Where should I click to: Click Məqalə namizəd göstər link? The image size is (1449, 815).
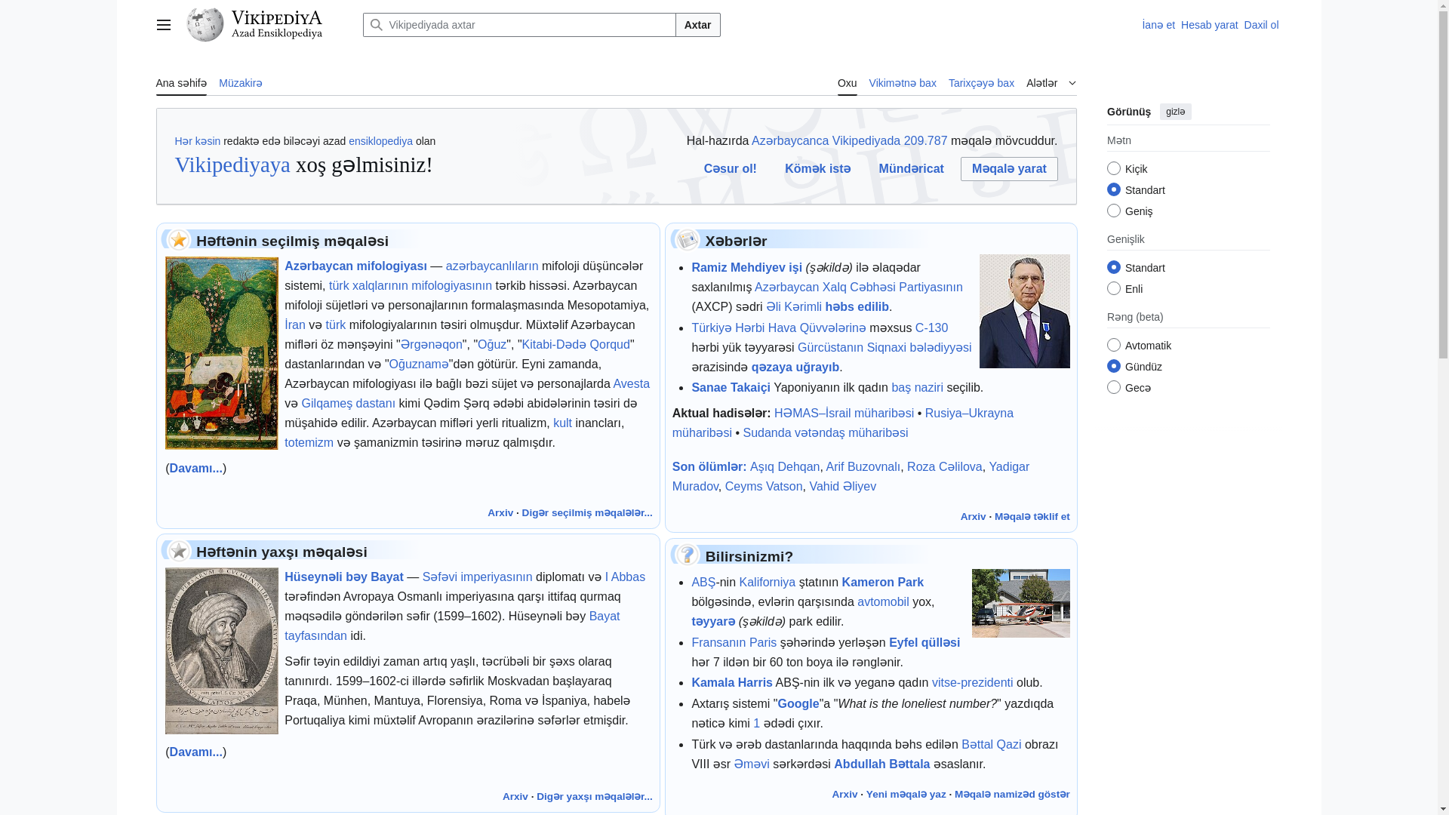1012,795
